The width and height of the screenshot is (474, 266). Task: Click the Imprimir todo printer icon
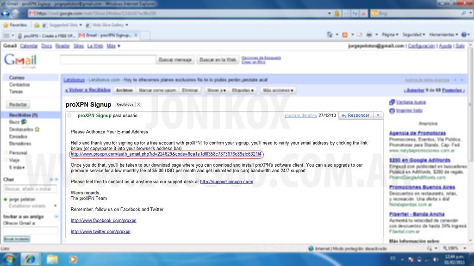tap(392, 111)
